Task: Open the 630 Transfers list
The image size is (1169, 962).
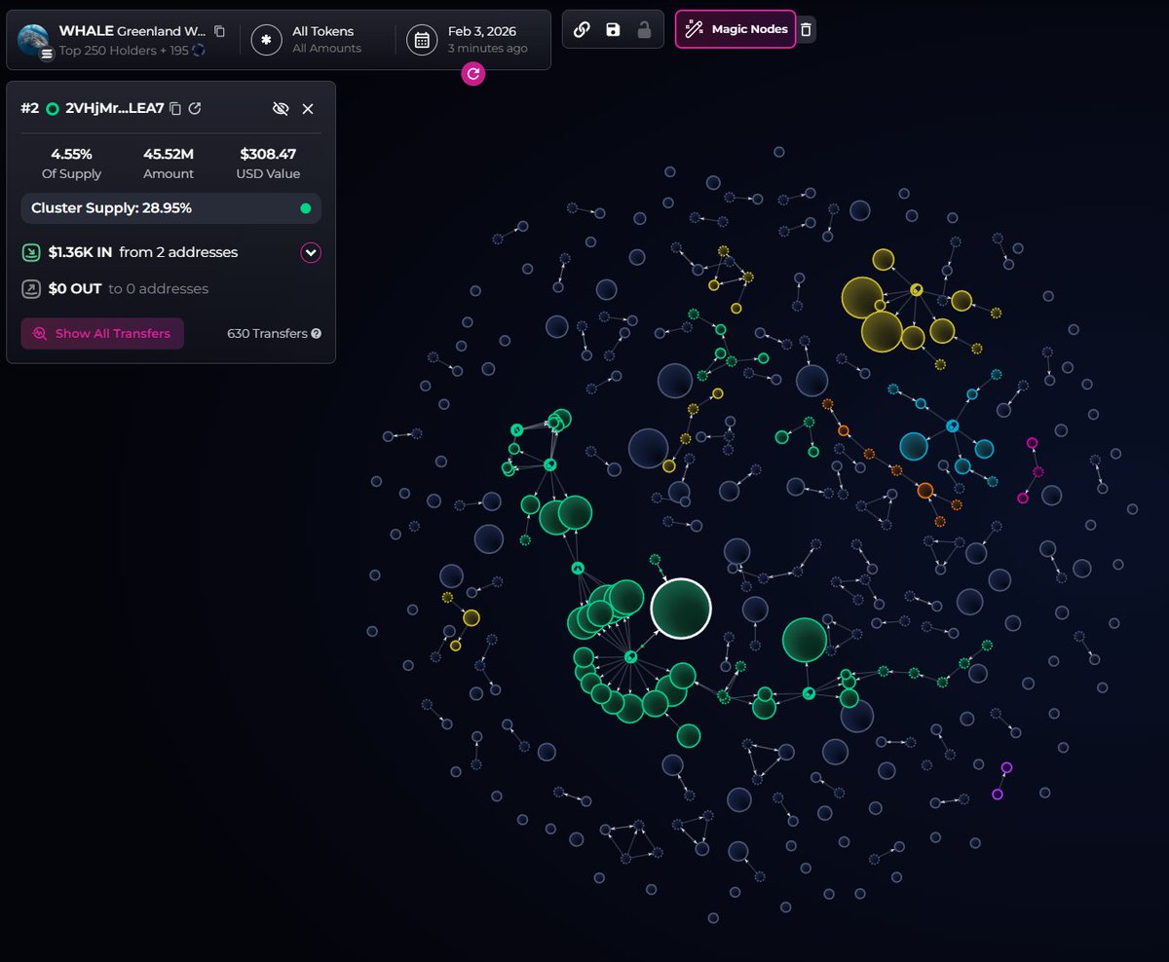Action: tap(266, 333)
